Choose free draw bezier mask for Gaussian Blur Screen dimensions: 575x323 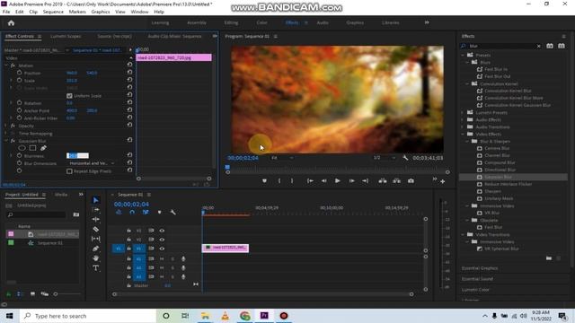tap(43, 148)
